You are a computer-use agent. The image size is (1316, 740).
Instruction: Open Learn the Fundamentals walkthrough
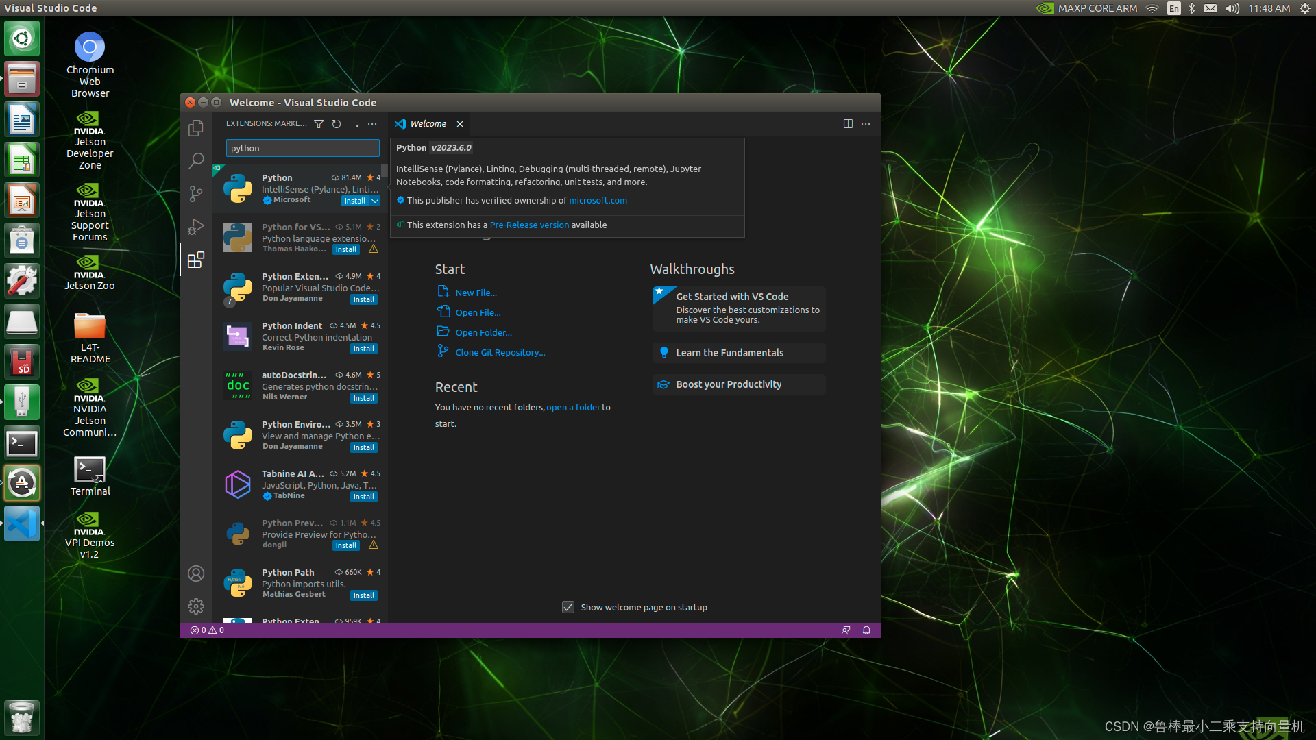click(x=739, y=353)
